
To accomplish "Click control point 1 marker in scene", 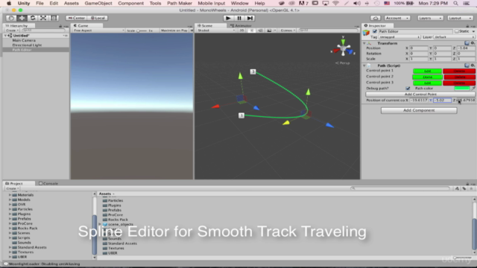I will pos(241,115).
